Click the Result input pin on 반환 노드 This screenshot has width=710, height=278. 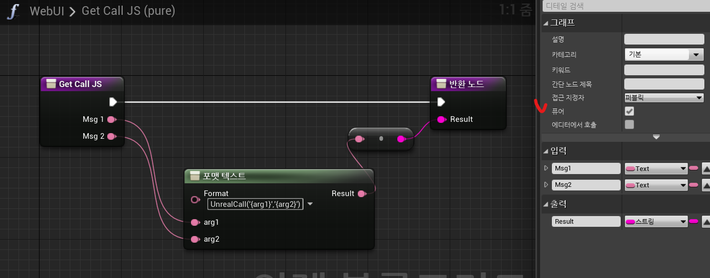442,119
